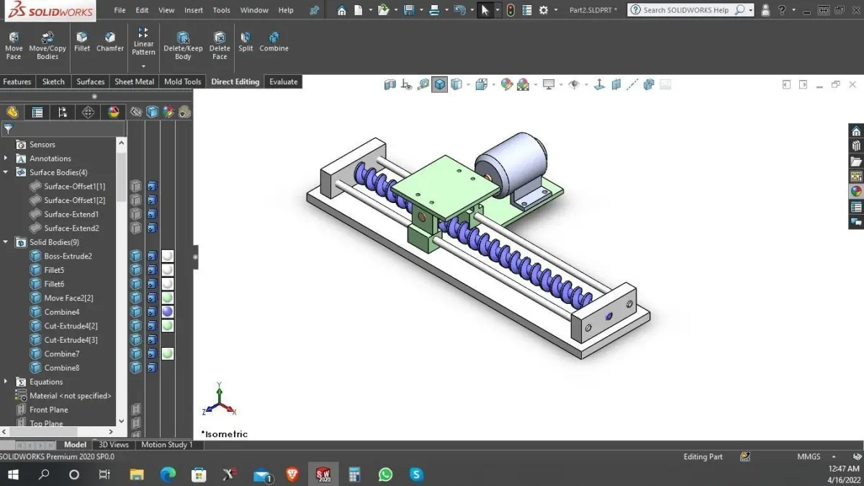The width and height of the screenshot is (864, 486).
Task: Switch to the PropertyManager tab icon
Action: tap(37, 112)
